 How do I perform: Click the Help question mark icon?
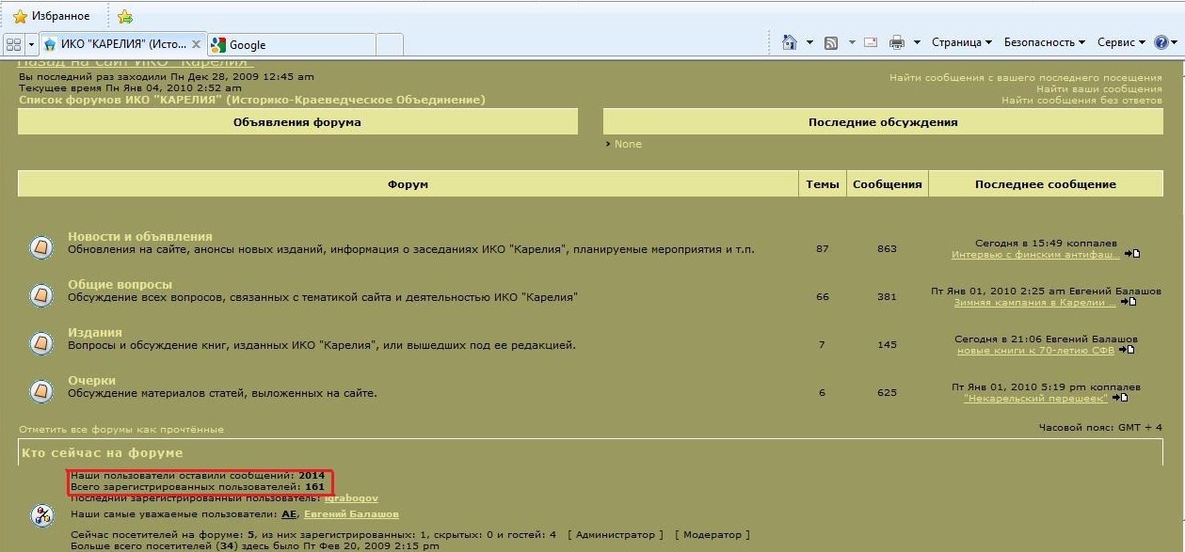1161,42
